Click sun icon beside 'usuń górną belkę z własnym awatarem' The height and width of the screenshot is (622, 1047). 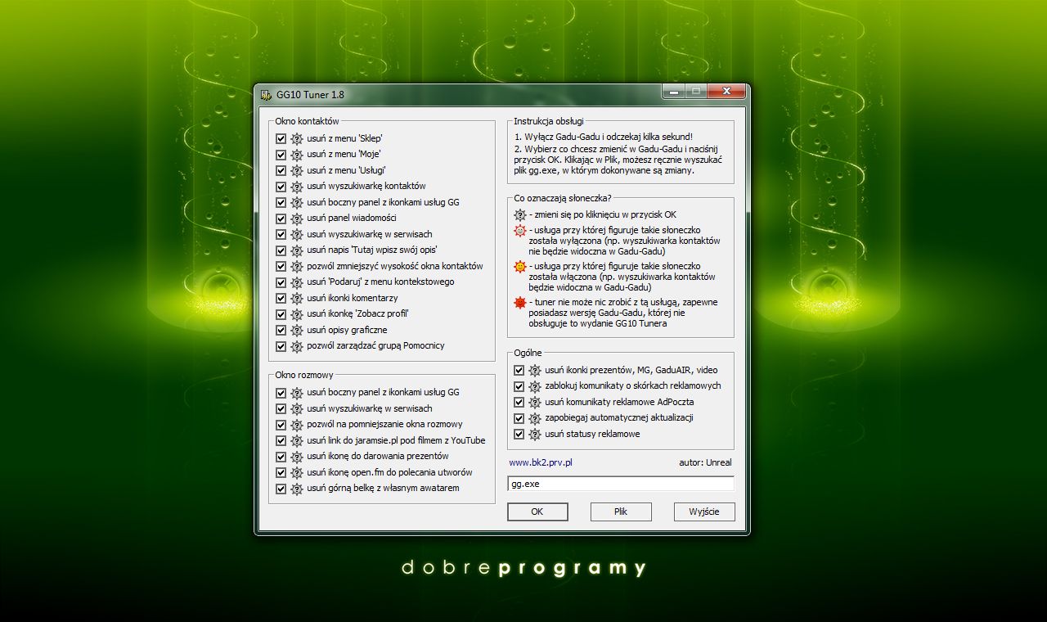pos(297,489)
